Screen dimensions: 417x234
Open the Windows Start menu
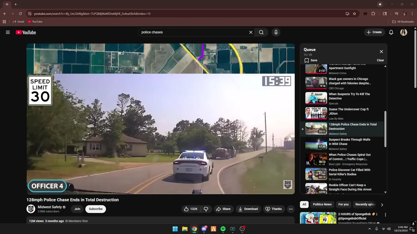[x=175, y=229]
